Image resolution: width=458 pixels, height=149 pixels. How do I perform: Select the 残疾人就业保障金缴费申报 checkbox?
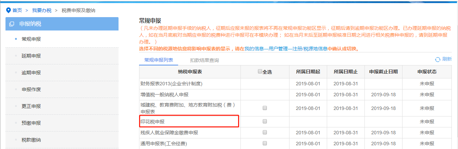(264, 132)
